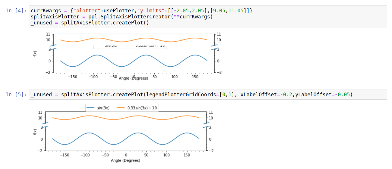
Task: Place cursor on SplitAxisPlotterCreator line
Action: pyautogui.click(x=121, y=17)
